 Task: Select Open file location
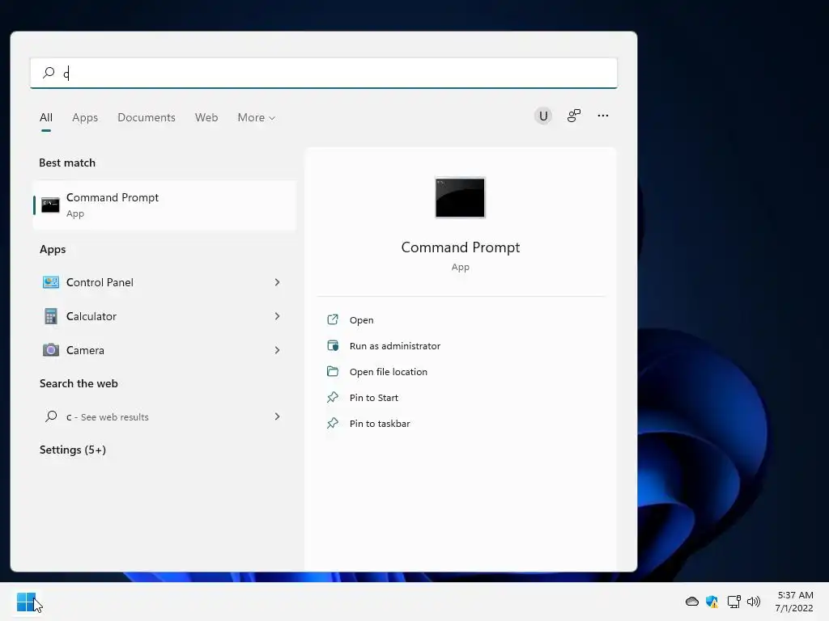click(389, 372)
